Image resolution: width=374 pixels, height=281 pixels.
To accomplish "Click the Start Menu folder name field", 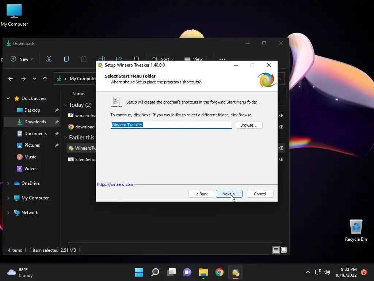I will 171,125.
